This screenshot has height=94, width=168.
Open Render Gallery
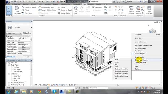[x=64, y=13]
